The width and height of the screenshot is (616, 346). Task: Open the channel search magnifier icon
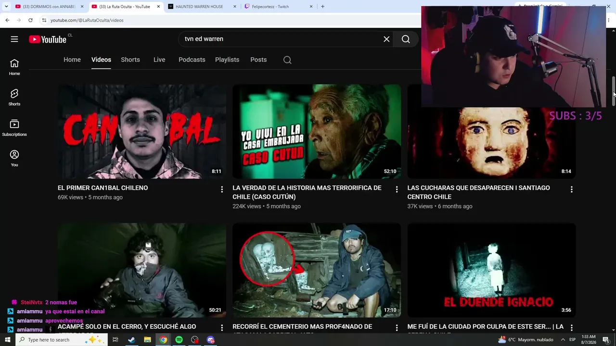tap(287, 60)
